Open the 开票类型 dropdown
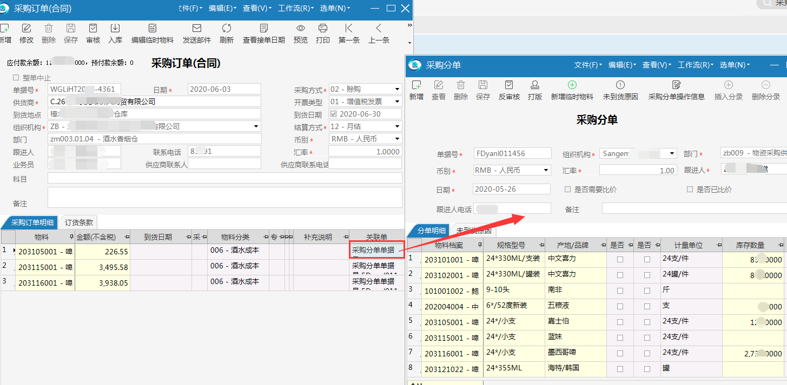Image resolution: width=787 pixels, height=385 pixels. tap(397, 102)
